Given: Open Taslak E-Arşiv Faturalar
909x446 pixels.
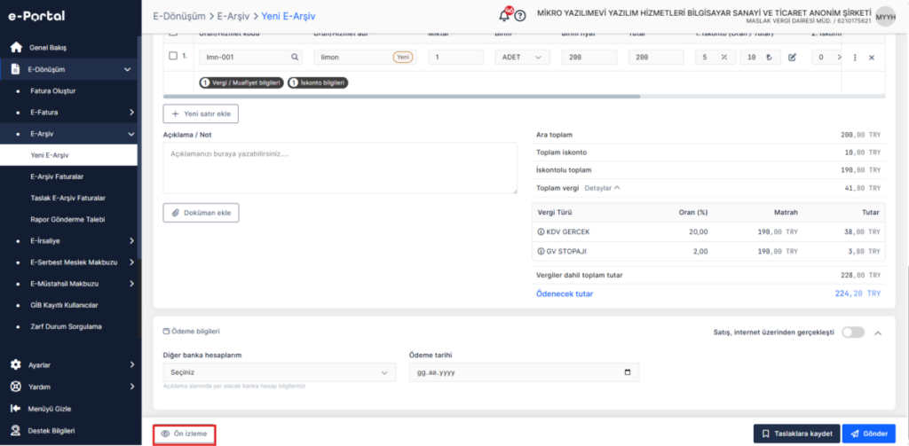Looking at the screenshot, I should tap(68, 198).
